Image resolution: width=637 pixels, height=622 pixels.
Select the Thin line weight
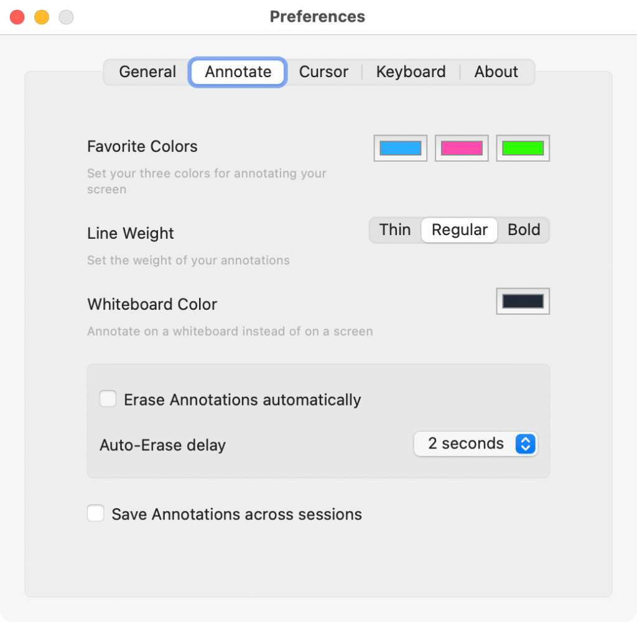(395, 230)
